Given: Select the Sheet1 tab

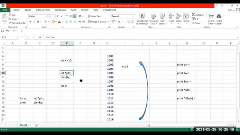Looking at the screenshot, I should [x=23, y=125].
